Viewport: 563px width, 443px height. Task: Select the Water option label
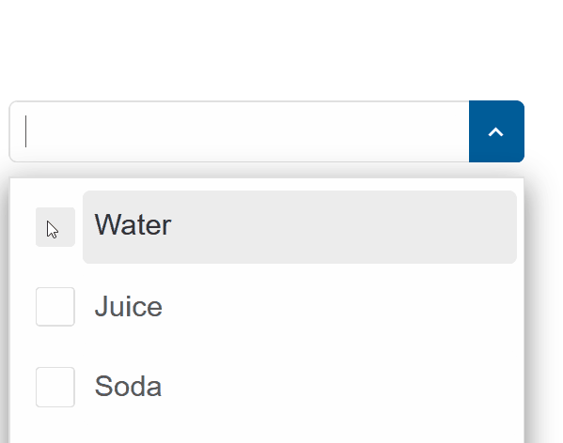(133, 225)
